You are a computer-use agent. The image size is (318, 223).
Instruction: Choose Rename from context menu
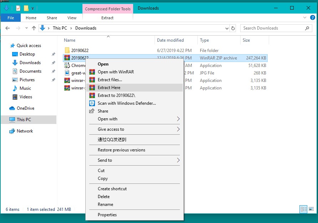135,204
